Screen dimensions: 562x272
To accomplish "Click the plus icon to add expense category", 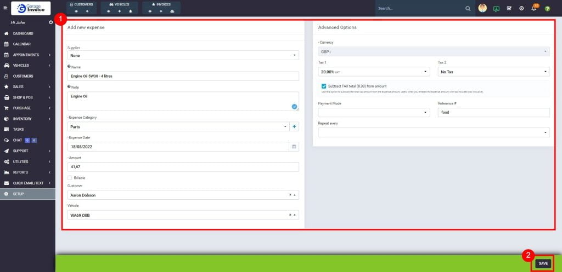I will coord(294,126).
